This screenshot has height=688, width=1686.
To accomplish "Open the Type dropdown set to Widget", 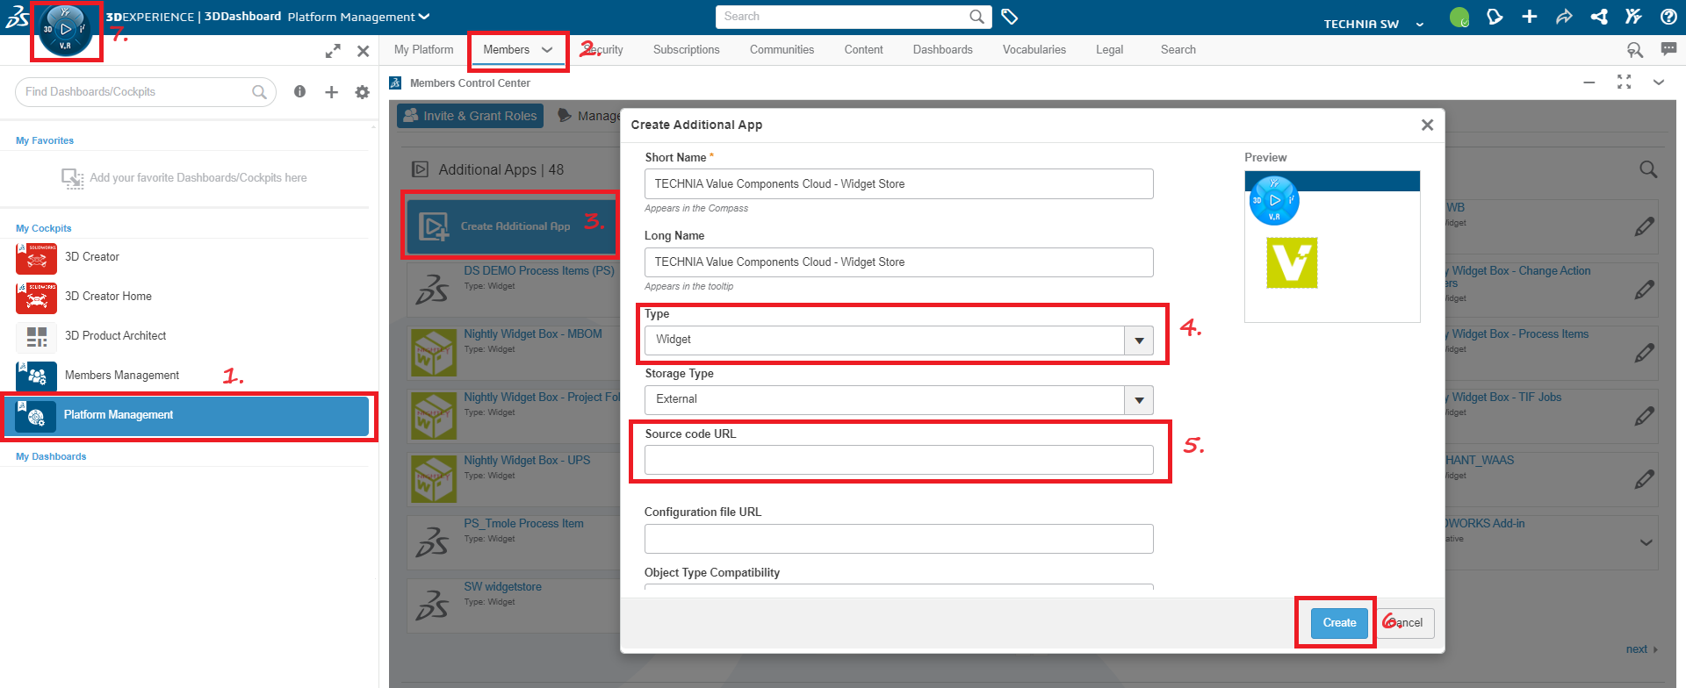I will point(1139,340).
